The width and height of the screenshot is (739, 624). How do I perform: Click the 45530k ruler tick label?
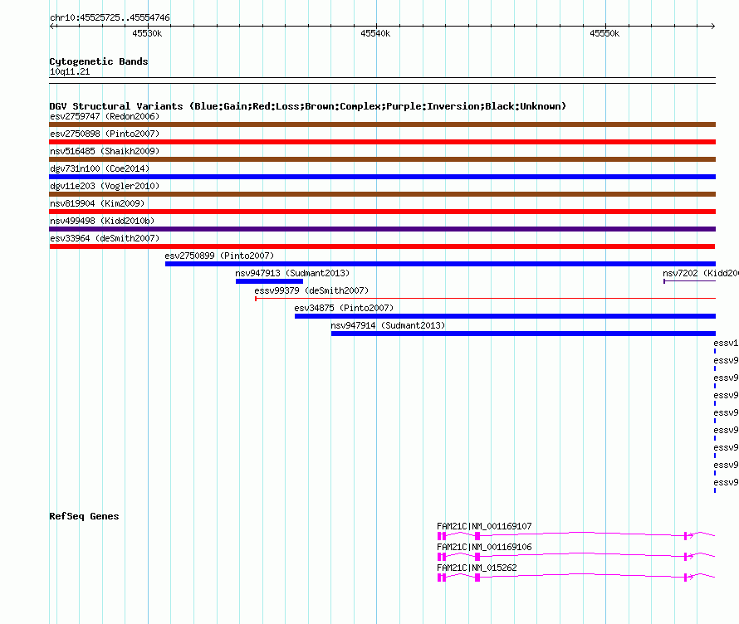(147, 33)
